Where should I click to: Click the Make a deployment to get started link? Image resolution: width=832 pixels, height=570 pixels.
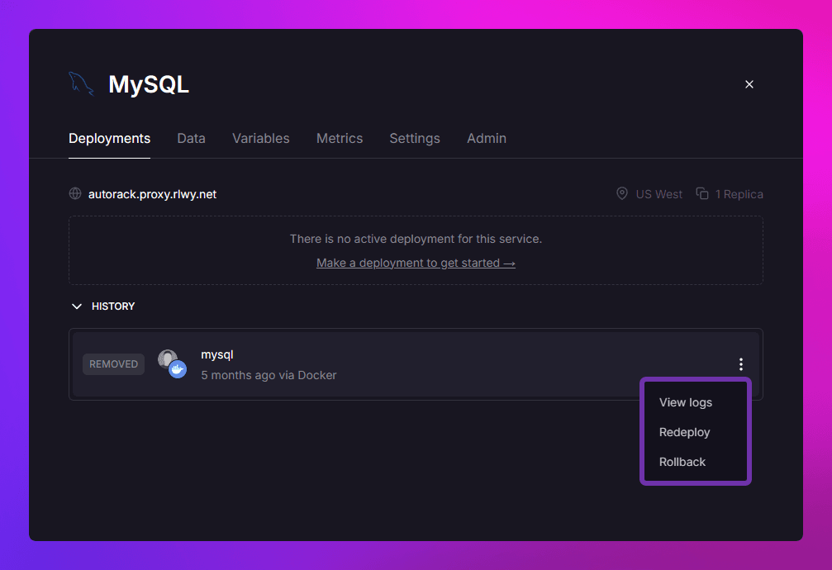tap(416, 263)
